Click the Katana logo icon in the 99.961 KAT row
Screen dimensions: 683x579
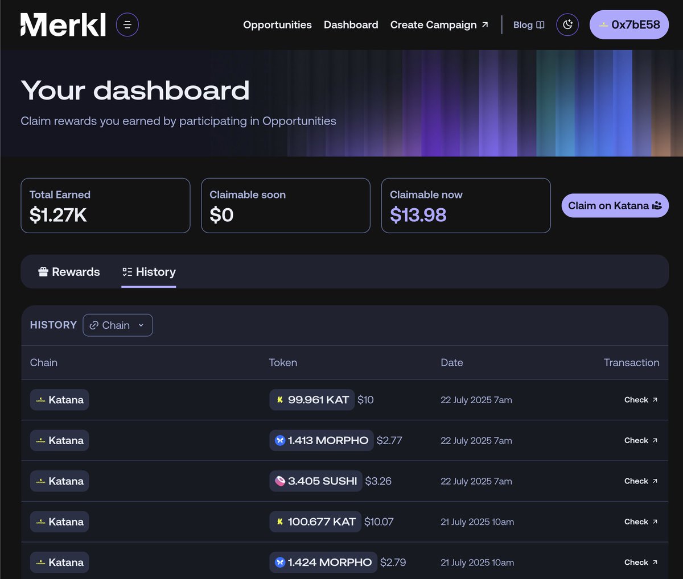pos(41,400)
